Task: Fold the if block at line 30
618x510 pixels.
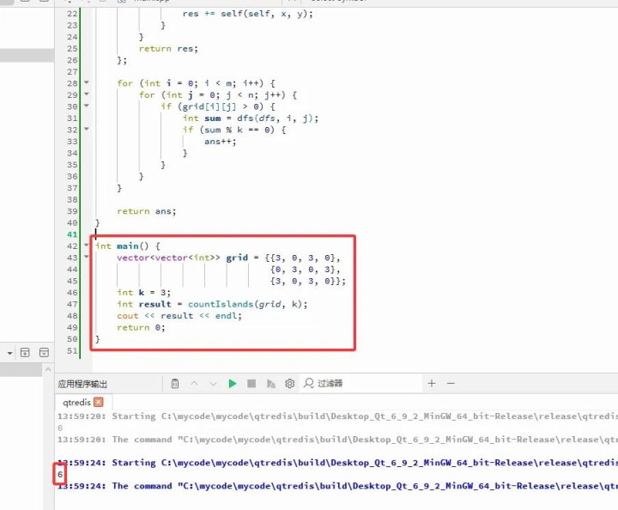Action: click(86, 106)
